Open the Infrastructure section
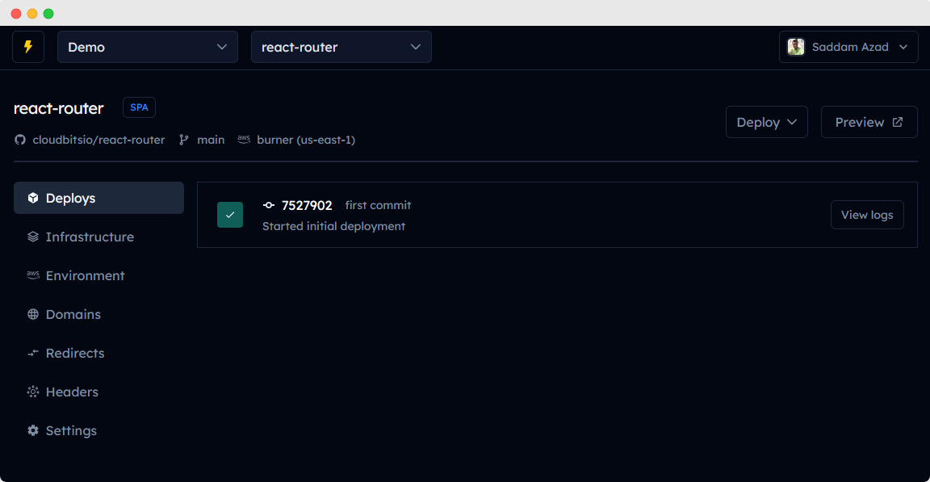930x482 pixels. [x=98, y=237]
